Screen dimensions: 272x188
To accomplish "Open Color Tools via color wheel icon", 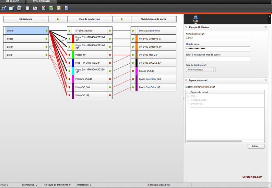I will [44, 8].
